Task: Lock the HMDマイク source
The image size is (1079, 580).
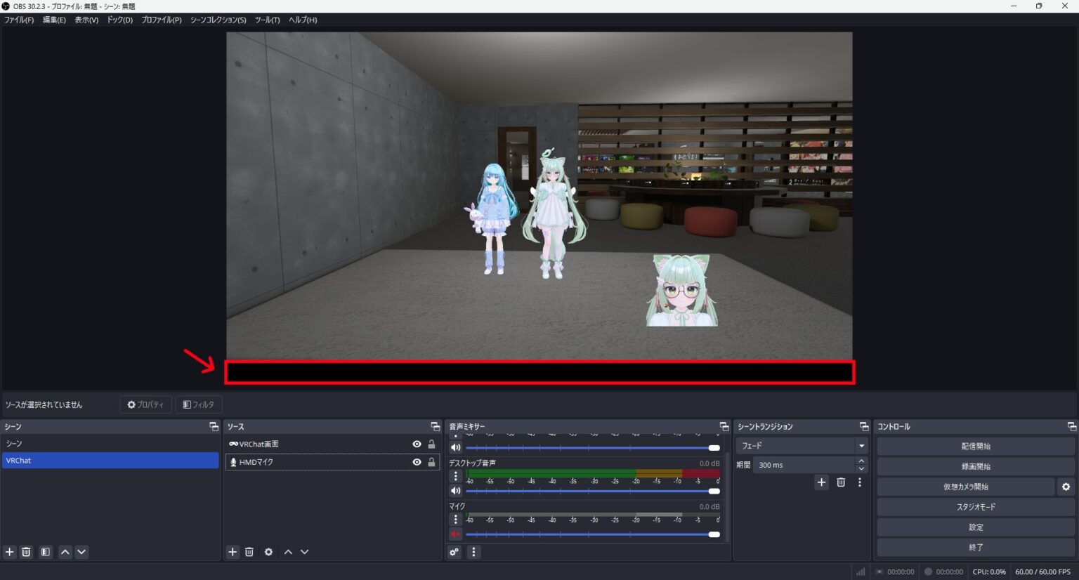Action: pyautogui.click(x=431, y=462)
